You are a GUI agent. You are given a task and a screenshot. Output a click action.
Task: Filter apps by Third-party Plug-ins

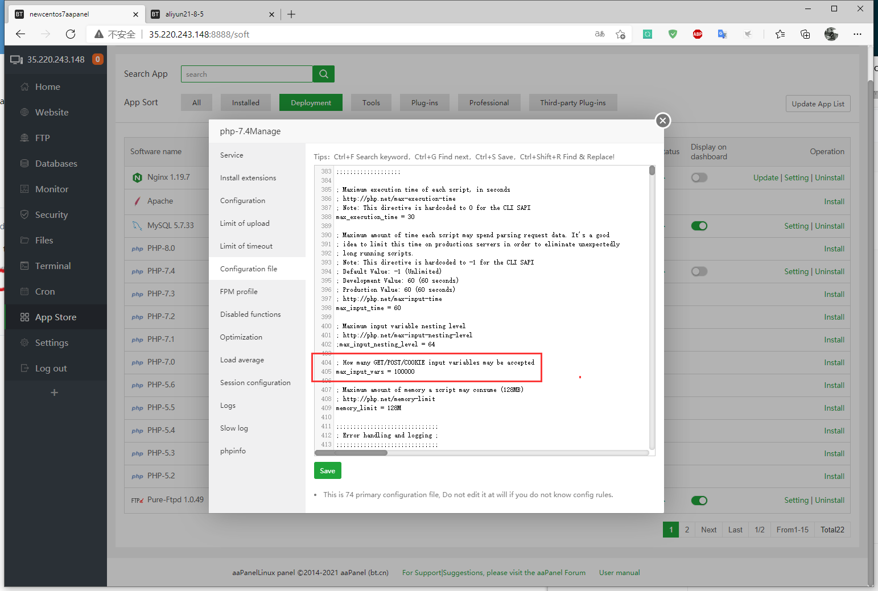coord(572,102)
